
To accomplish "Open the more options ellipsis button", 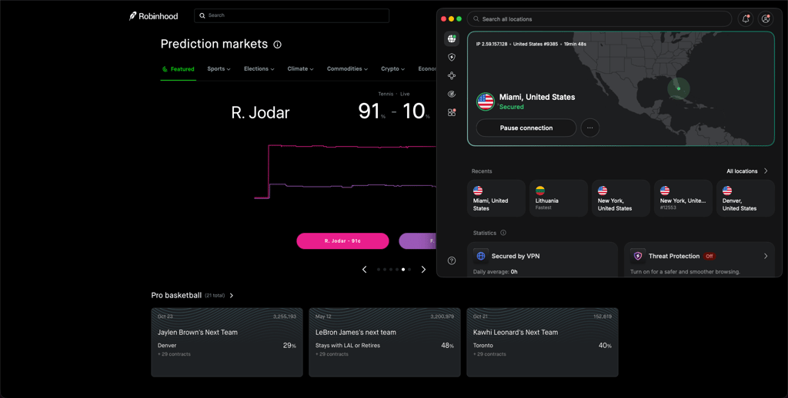I will (590, 128).
